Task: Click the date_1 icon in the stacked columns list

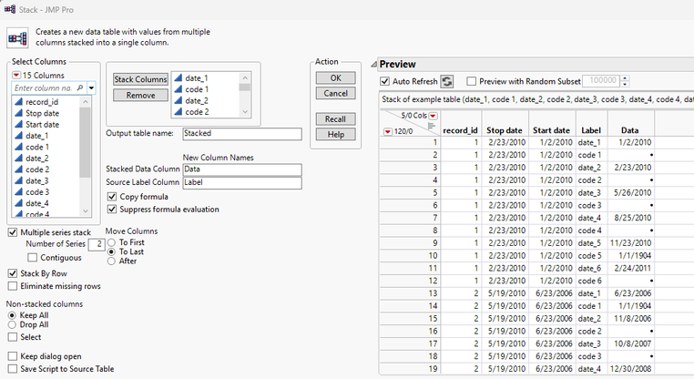Action: [179, 78]
